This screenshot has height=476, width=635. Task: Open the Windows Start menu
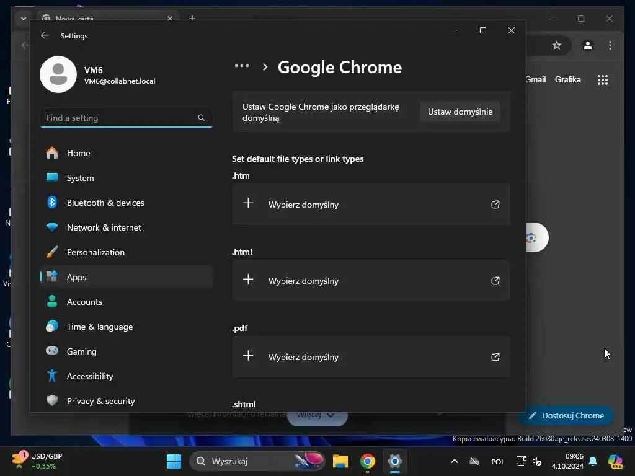tap(174, 461)
